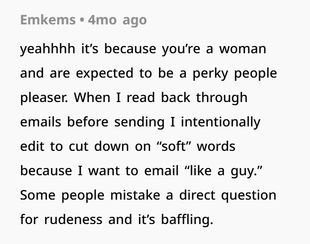The width and height of the screenshot is (310, 244).
Task: Click the word baffling at the end
Action: [187, 220]
